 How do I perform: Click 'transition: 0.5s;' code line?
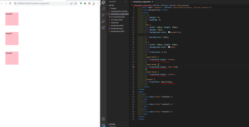tap(158, 52)
